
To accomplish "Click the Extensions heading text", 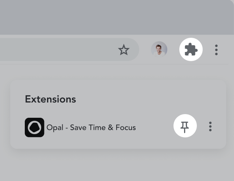I will (50, 99).
